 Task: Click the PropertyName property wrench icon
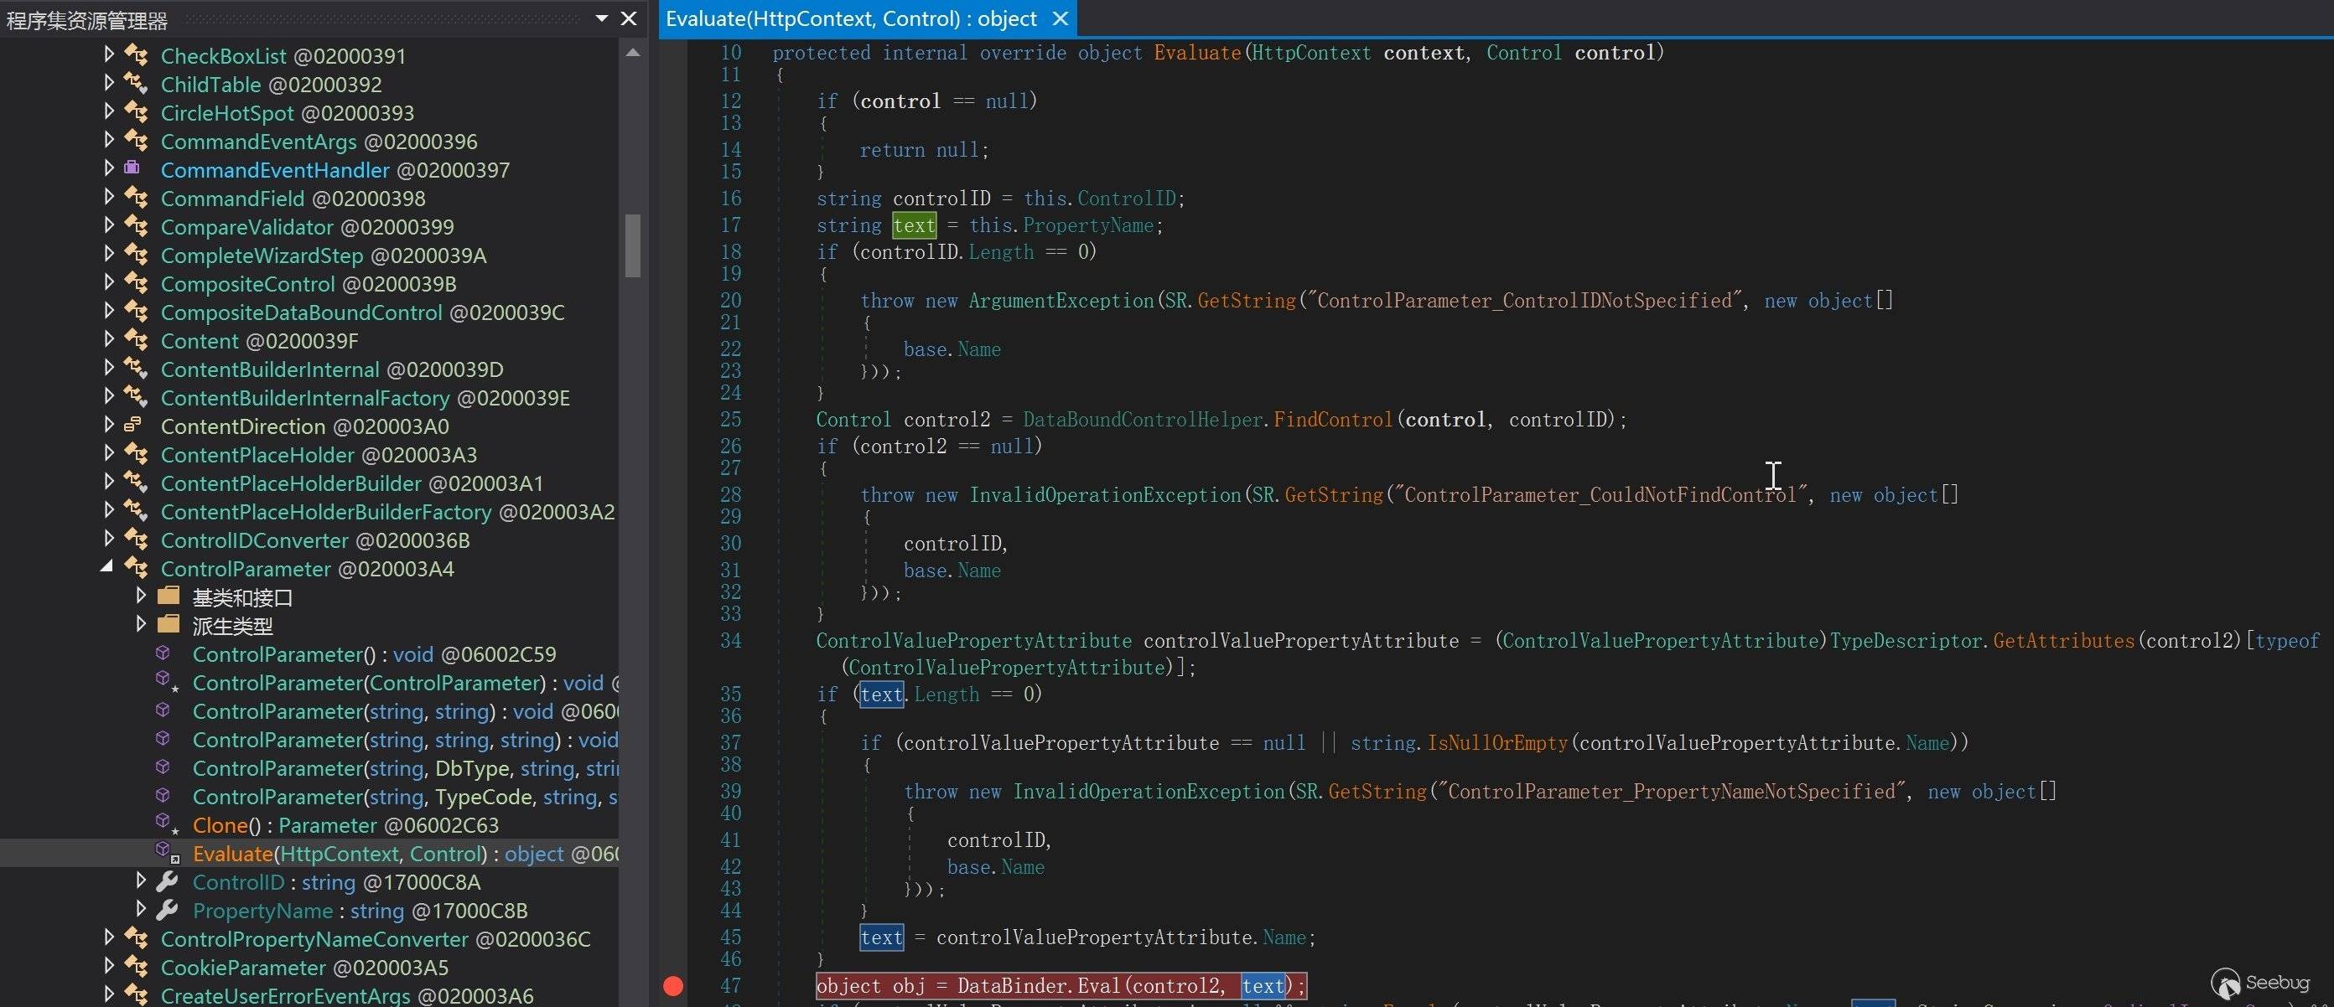(x=168, y=909)
